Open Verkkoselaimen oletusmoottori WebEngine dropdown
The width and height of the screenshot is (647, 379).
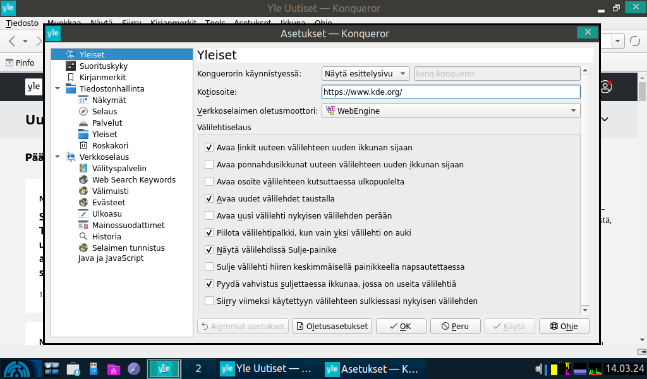point(450,111)
